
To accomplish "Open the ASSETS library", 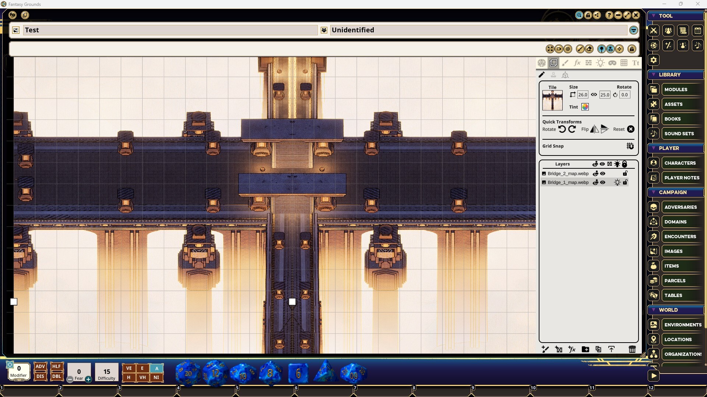I will click(673, 104).
